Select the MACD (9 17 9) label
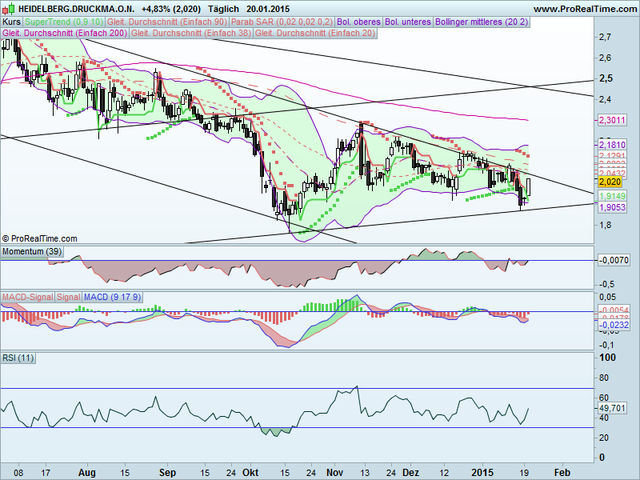Image resolution: width=640 pixels, height=480 pixels. [x=112, y=297]
